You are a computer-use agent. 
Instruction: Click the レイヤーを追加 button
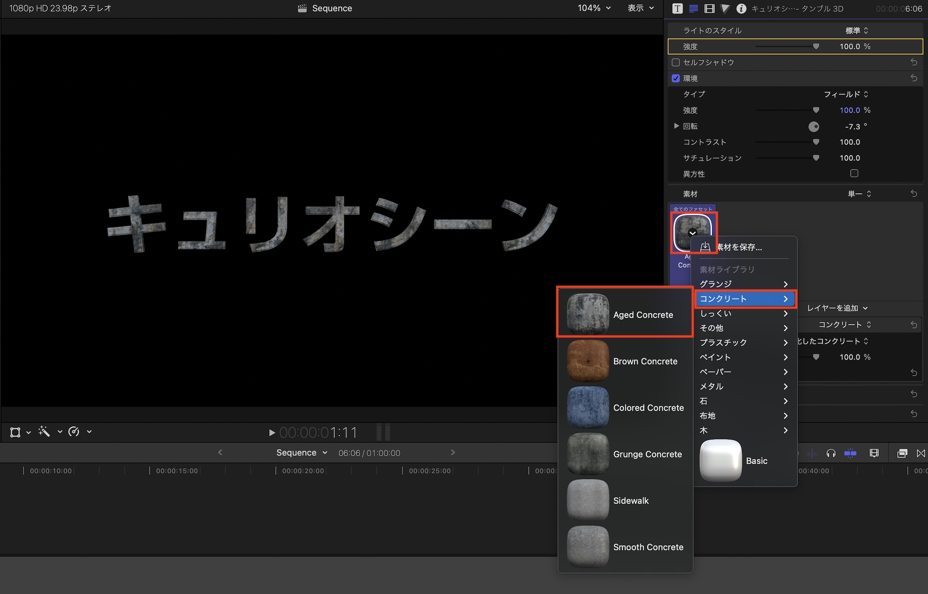[837, 308]
